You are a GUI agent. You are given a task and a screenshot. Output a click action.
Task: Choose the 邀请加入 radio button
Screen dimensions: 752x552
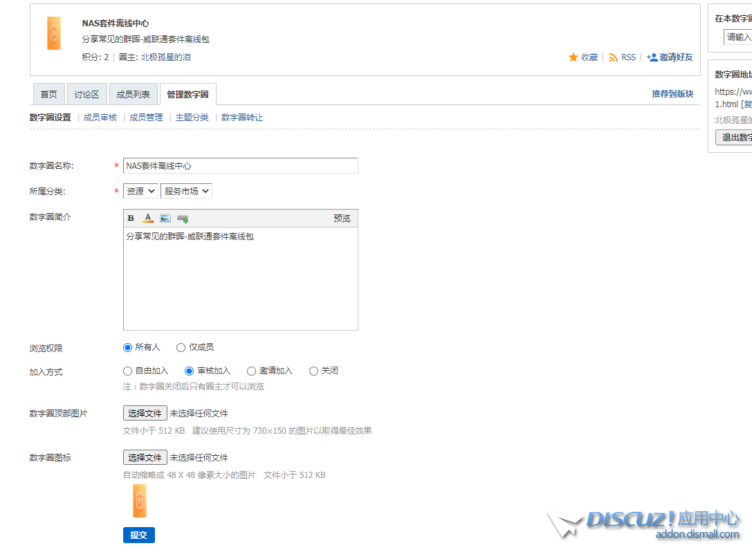[252, 371]
